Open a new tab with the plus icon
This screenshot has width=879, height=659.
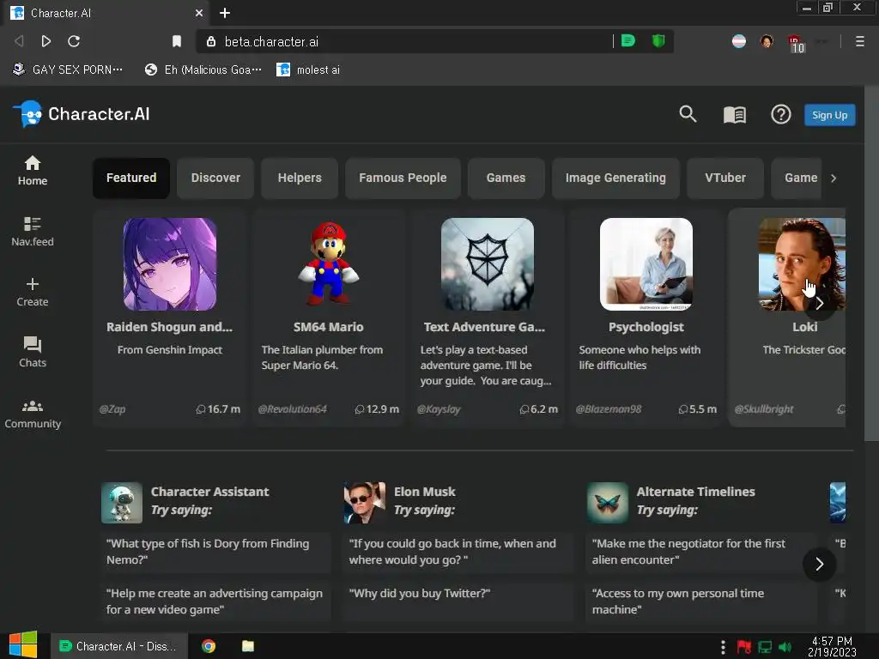pyautogui.click(x=225, y=13)
